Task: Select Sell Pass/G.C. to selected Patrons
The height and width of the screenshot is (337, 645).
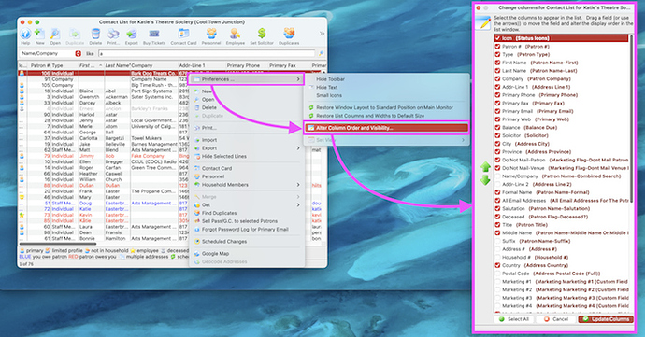Action: tap(239, 221)
